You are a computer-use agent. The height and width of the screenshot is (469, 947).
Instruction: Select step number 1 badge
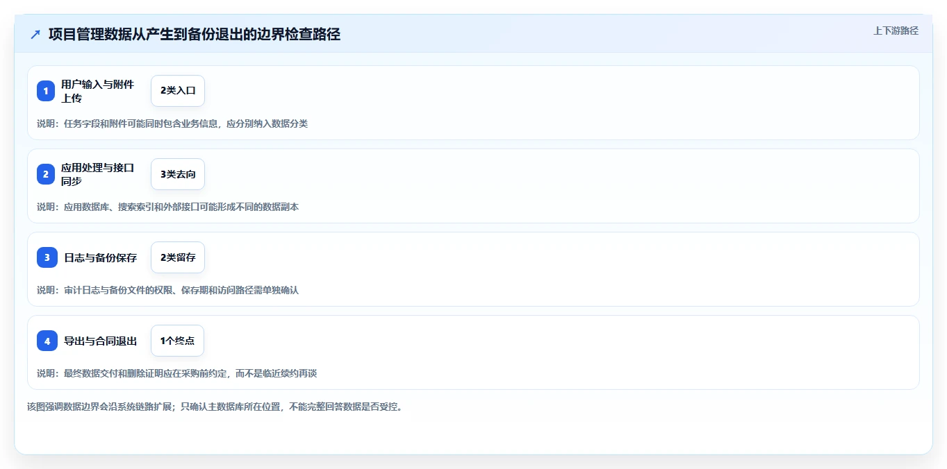pos(46,91)
